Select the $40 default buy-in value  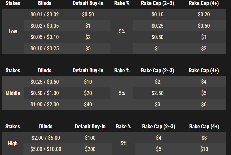point(88,105)
